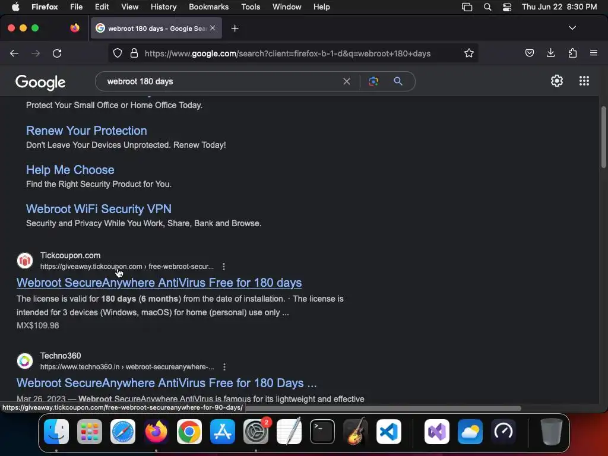
Task: Open System Settings from the dock
Action: point(256,432)
